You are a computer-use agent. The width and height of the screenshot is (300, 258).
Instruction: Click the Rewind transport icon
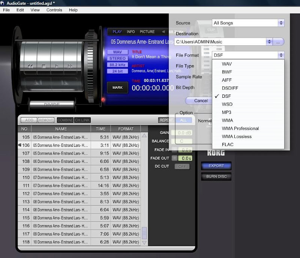[x=30, y=66]
